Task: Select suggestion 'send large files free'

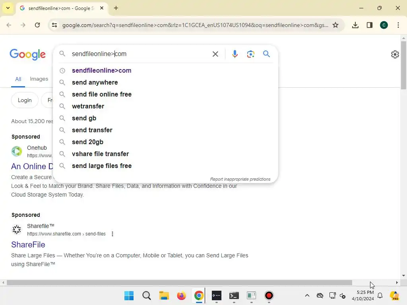Action: click(166, 166)
